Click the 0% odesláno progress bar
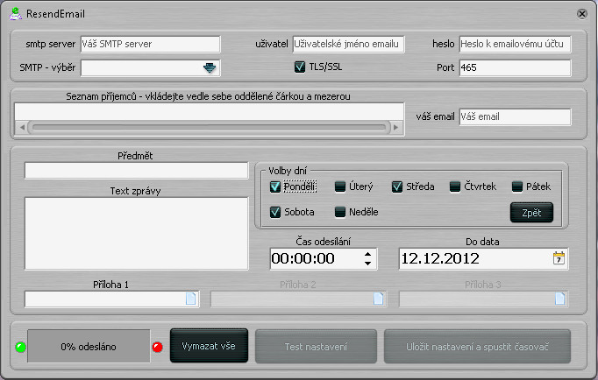The width and height of the screenshot is (598, 380). [x=89, y=346]
